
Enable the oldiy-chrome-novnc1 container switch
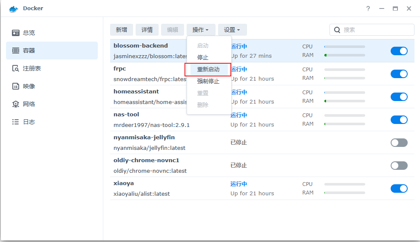click(x=399, y=166)
